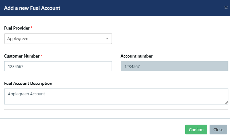Click the selected Applegreen provider text
Screen dimensions: 230x137
pyautogui.click(x=18, y=39)
